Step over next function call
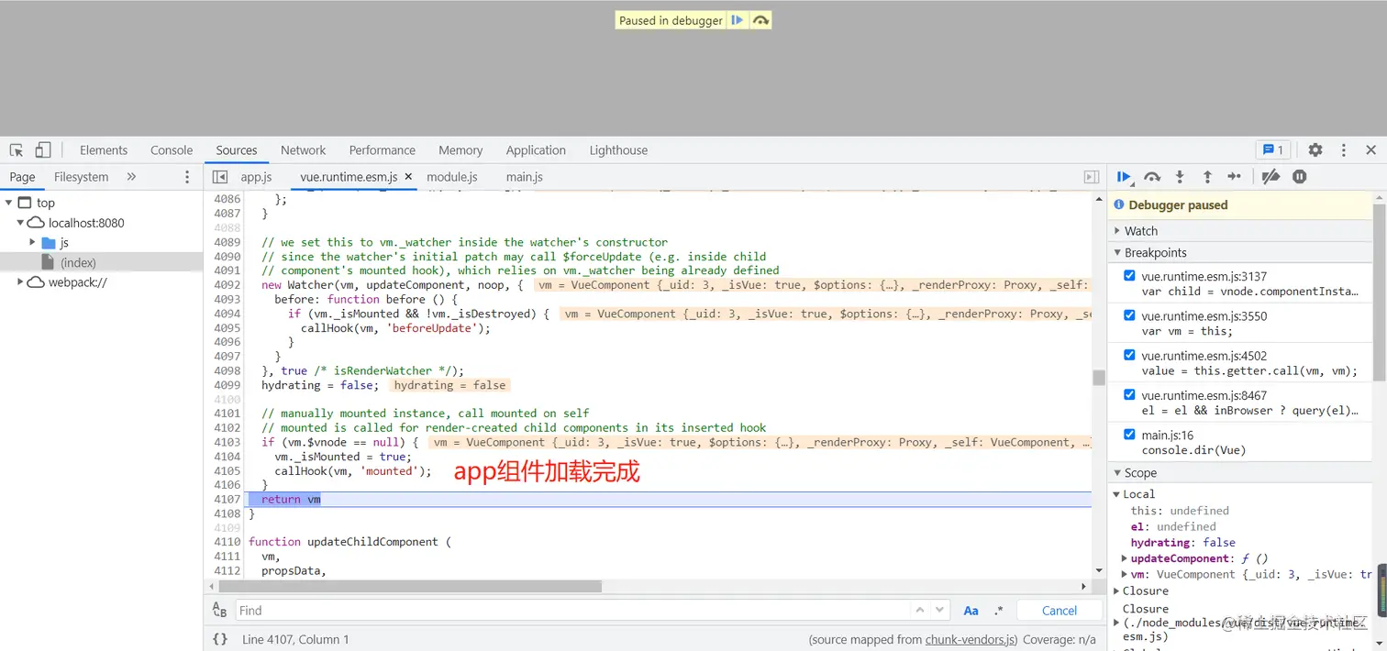This screenshot has width=1387, height=651. [1152, 177]
